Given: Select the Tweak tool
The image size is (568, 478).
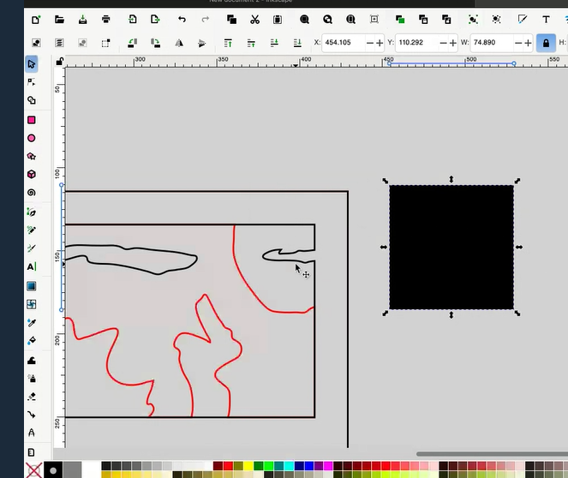Looking at the screenshot, I should [x=32, y=361].
